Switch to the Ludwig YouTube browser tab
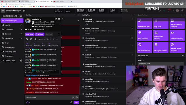Image resolution: width=186 pixels, height=105 pixels. [x=61, y=1]
